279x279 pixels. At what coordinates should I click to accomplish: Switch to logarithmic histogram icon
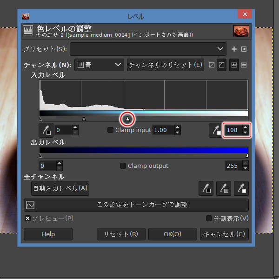pyautogui.click(x=244, y=65)
